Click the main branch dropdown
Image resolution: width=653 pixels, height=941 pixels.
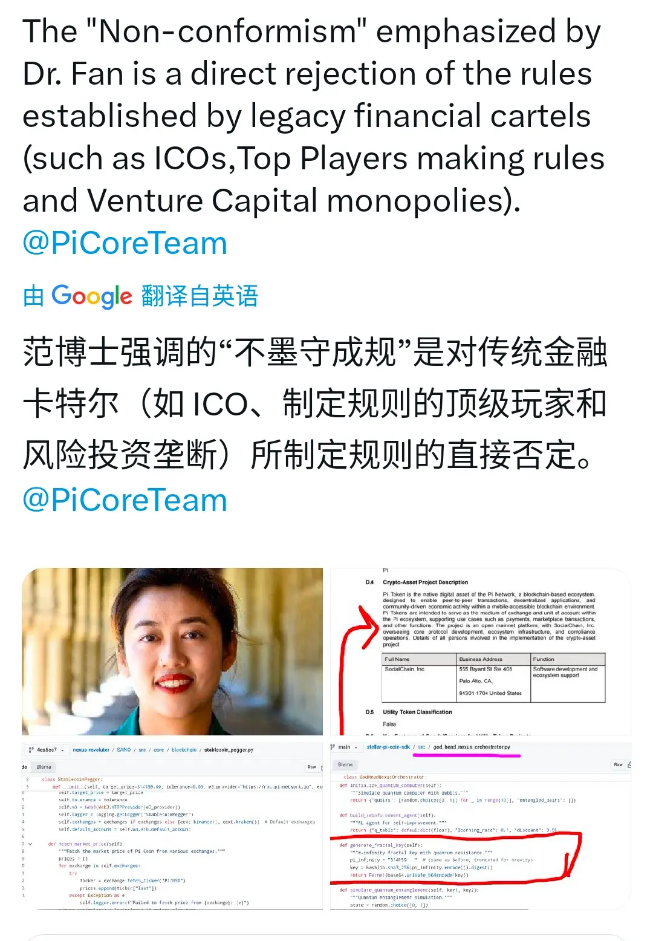345,747
